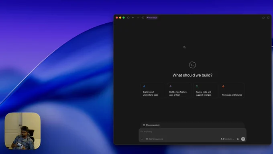Go forward with the right arrow
273x154 pixels.
(x=138, y=18)
